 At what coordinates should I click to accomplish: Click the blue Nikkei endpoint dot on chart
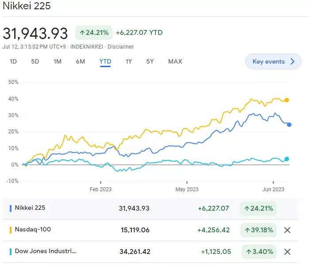tap(289, 125)
